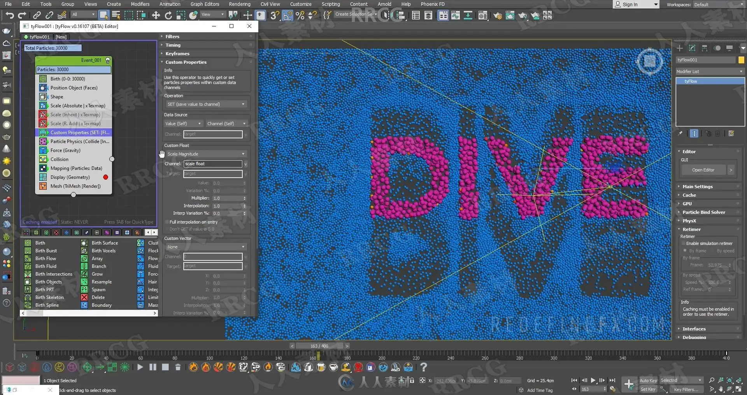Enable simulation retimer checkbox
Screen dimensions: 747x395
coord(684,243)
